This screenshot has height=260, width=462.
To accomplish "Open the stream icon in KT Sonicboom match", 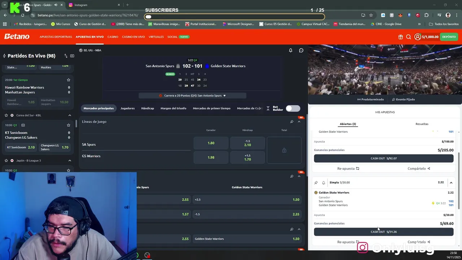I will pos(23,125).
